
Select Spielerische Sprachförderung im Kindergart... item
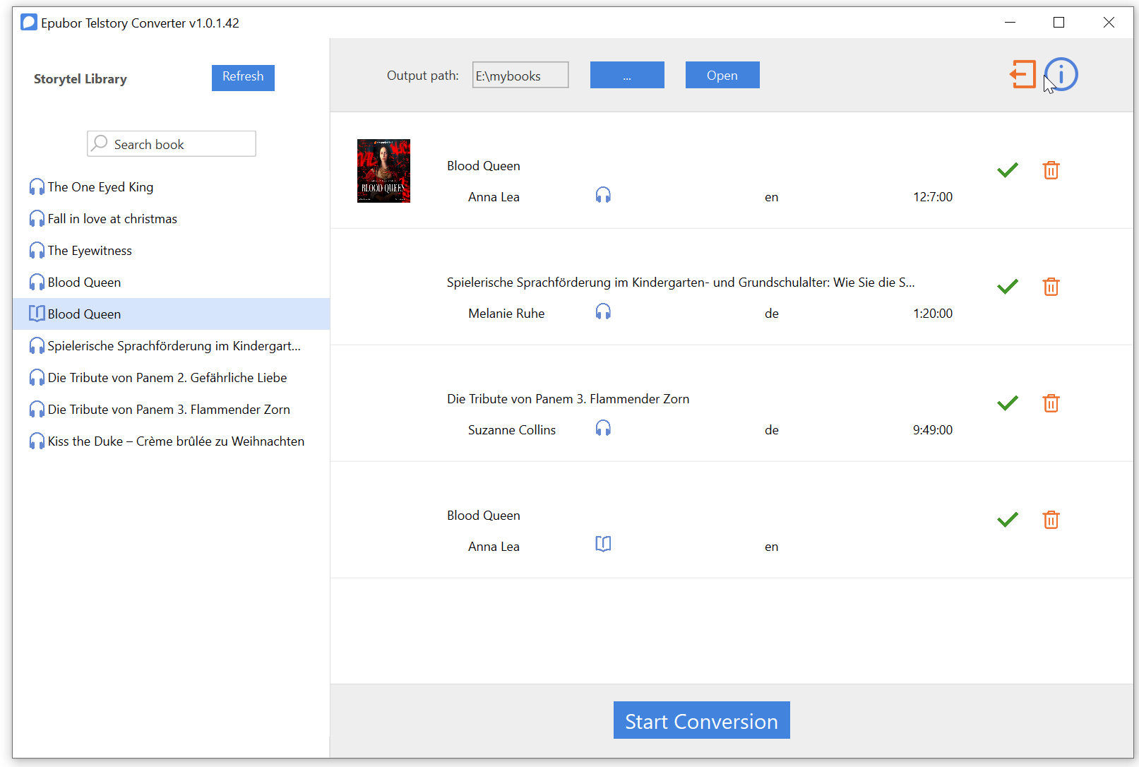click(x=171, y=345)
